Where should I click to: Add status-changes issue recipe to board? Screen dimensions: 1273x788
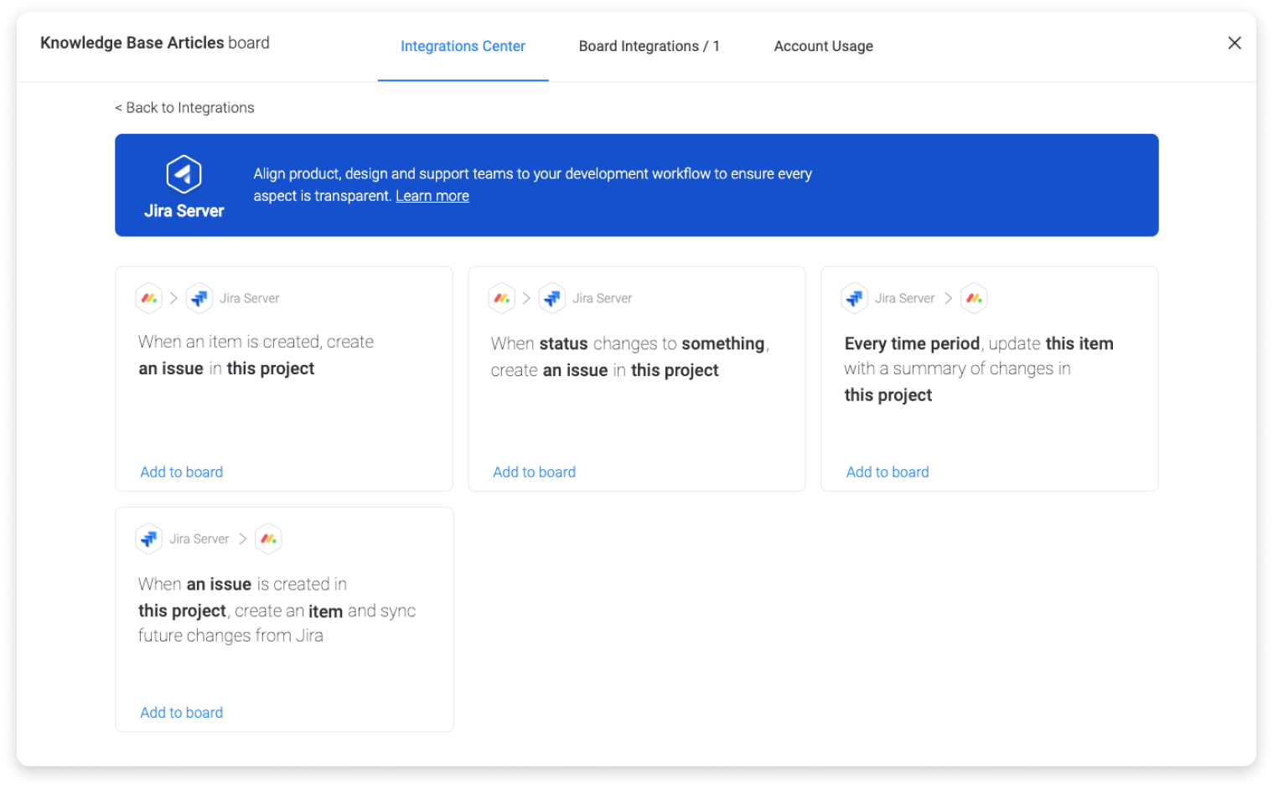pos(535,472)
